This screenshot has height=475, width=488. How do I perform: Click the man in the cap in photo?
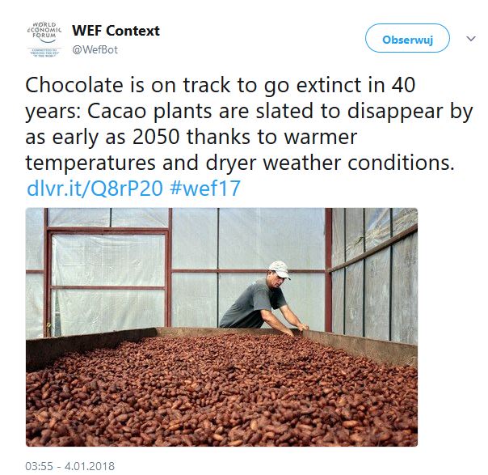click(x=263, y=298)
